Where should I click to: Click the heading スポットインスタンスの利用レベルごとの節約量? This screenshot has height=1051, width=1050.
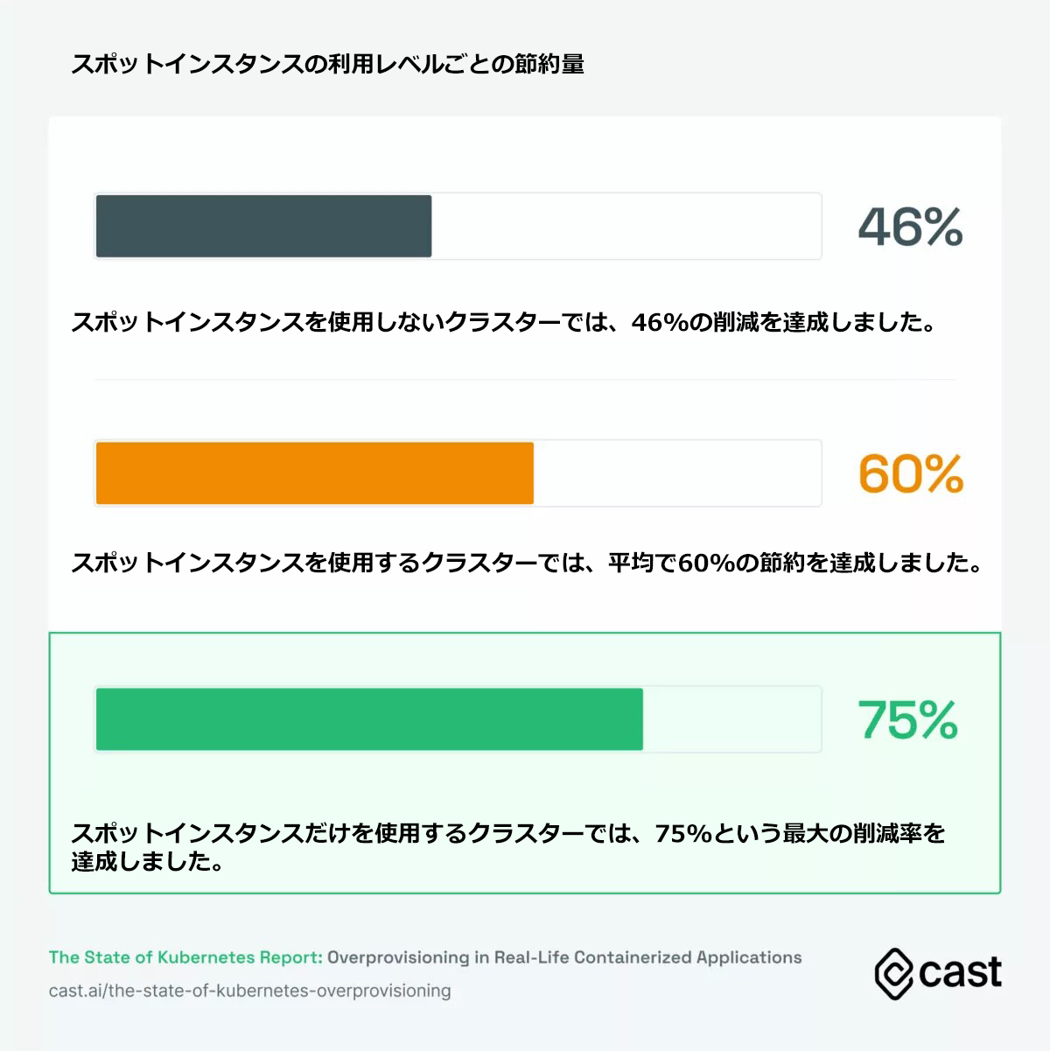327,64
